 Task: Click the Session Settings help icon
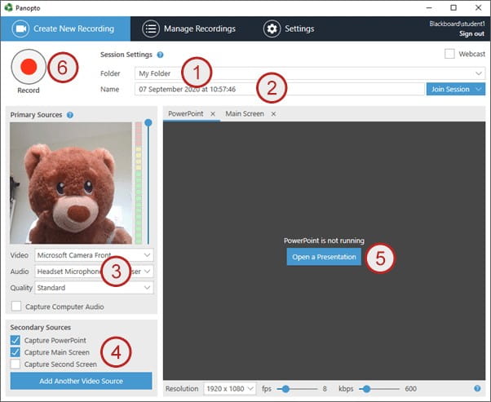[x=160, y=55]
